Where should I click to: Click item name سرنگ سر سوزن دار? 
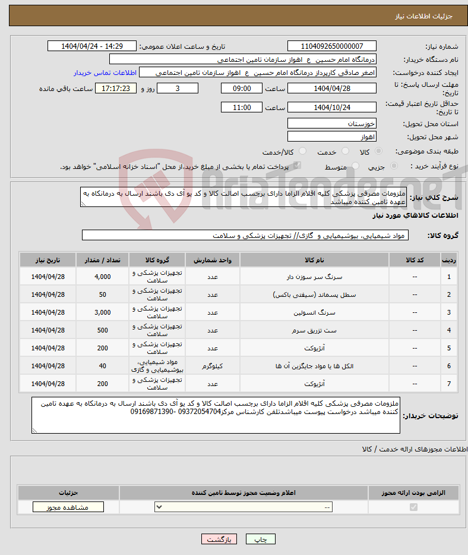[314, 277]
